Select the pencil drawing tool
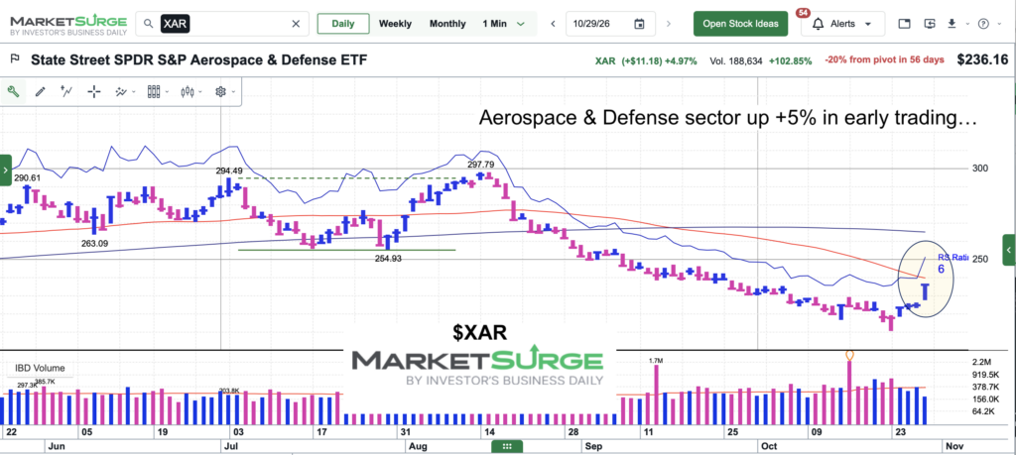Screen dimensions: 1016x455 click(x=40, y=92)
